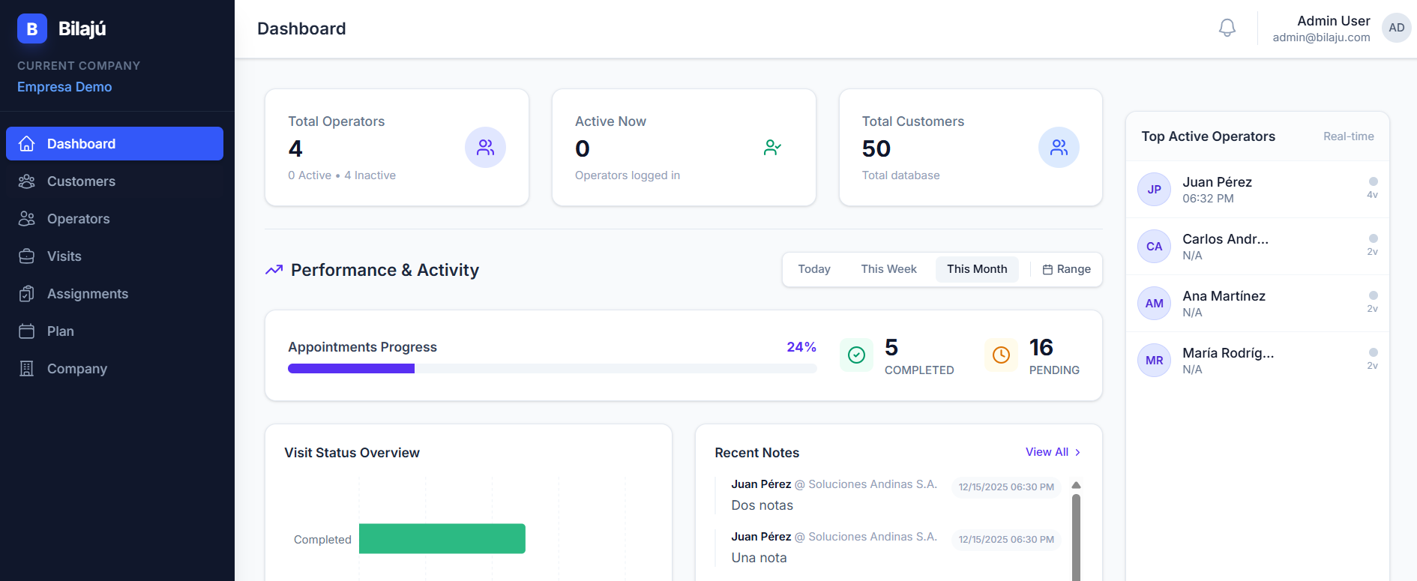Open Customers in the sidebar
This screenshot has height=581, width=1417.
81,181
